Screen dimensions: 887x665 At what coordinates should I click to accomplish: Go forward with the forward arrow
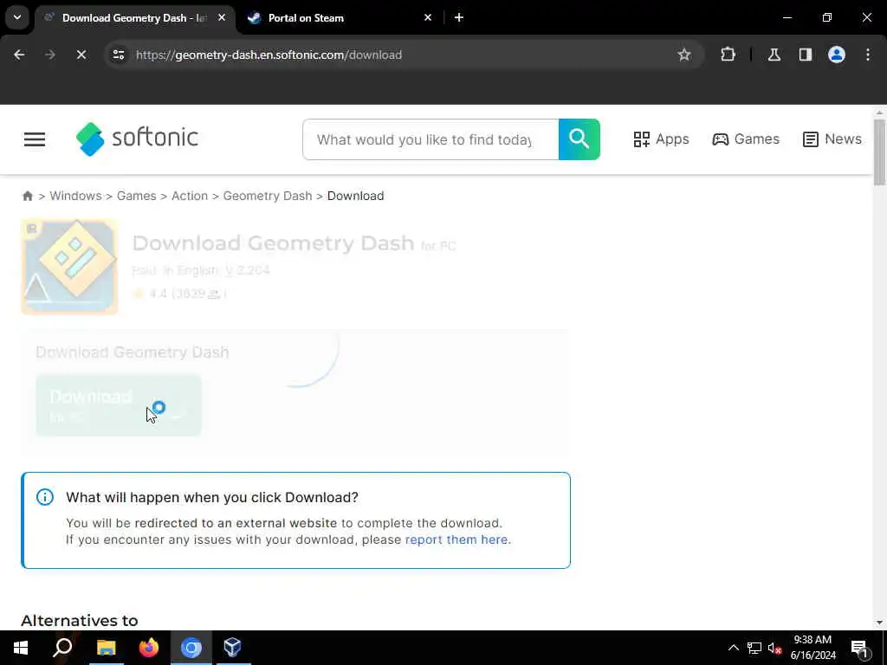[x=49, y=55]
